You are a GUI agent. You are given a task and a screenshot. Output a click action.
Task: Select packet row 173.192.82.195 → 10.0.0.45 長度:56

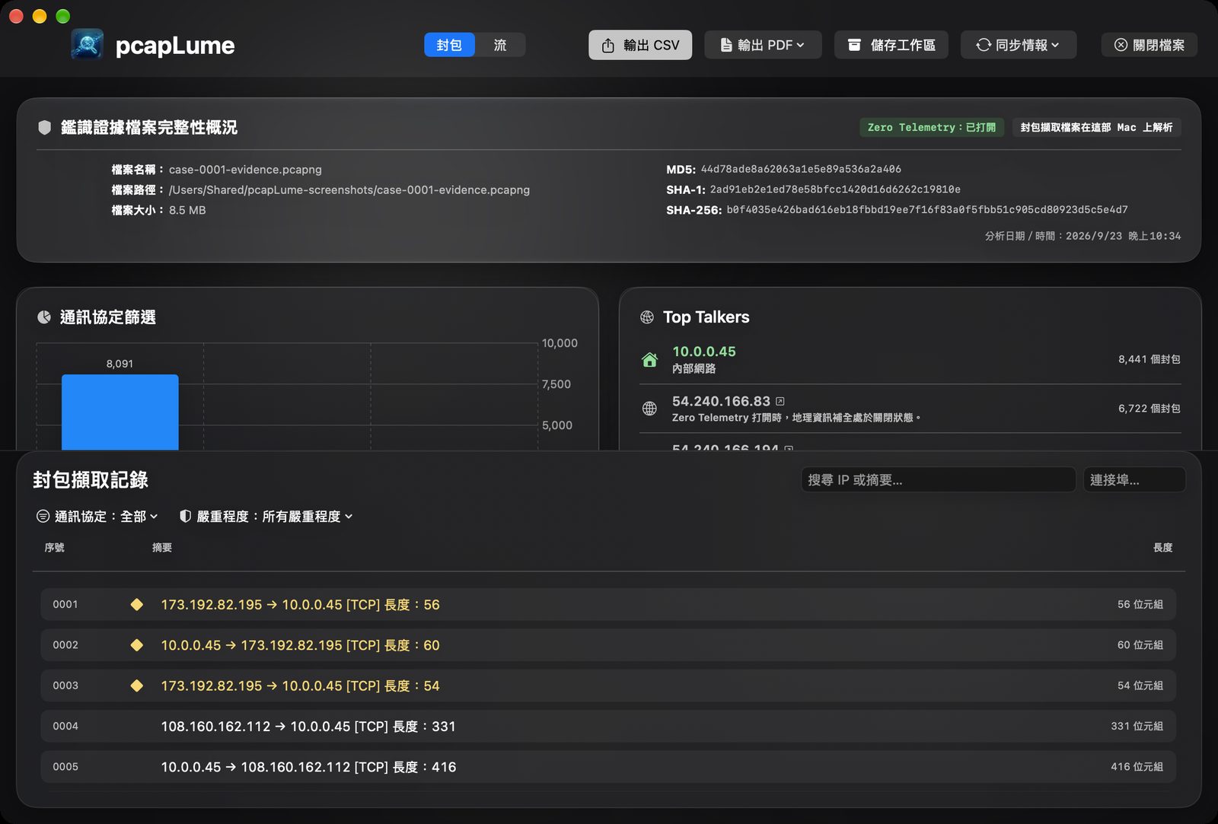[x=608, y=604]
